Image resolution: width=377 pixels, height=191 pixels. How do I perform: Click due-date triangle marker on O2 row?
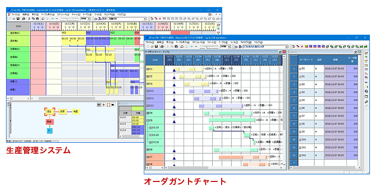[x=174, y=77]
